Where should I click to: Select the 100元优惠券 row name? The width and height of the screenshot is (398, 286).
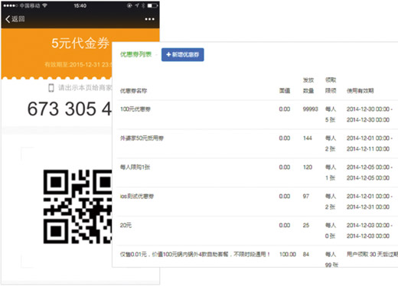pos(135,109)
